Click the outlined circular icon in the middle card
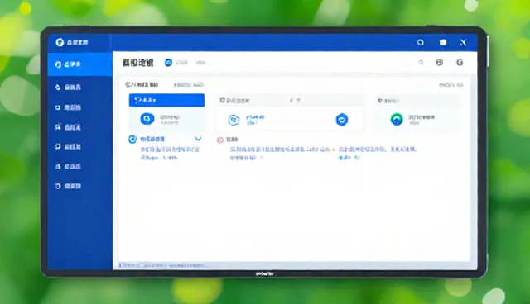This screenshot has width=530, height=304. click(x=234, y=120)
